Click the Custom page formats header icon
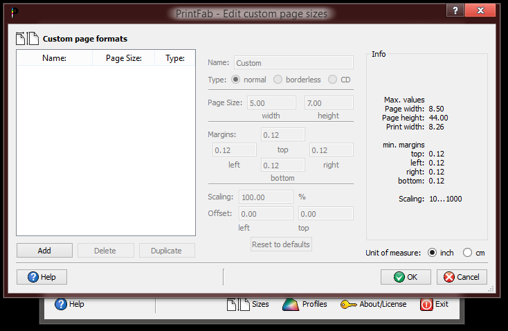Viewport: 508px width, 331px height. tap(27, 39)
